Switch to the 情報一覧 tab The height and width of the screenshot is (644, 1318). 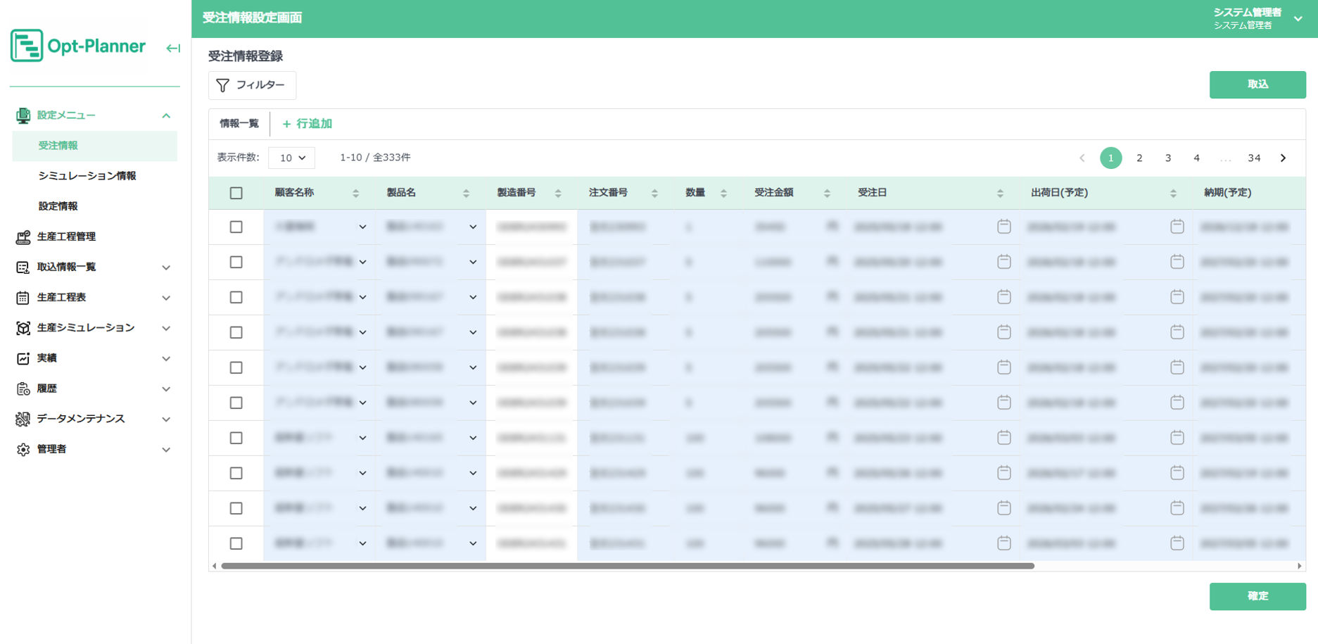point(239,124)
